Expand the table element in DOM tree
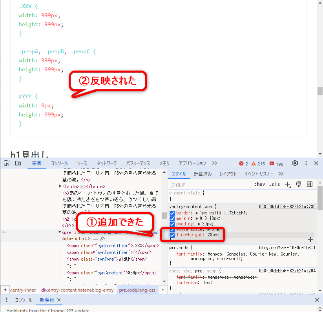323x312 pixels. click(60, 186)
